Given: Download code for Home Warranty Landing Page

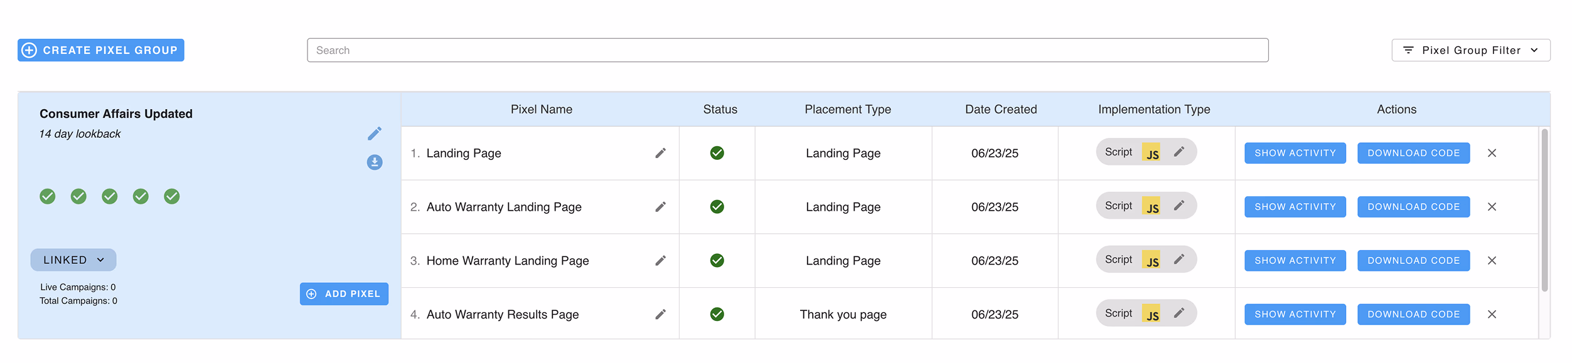Looking at the screenshot, I should pyautogui.click(x=1414, y=261).
